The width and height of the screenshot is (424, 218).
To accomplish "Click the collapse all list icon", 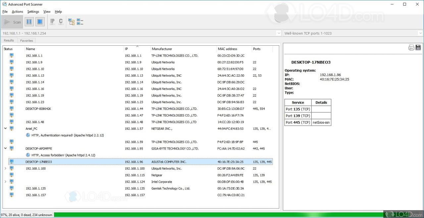I will pos(80,22).
